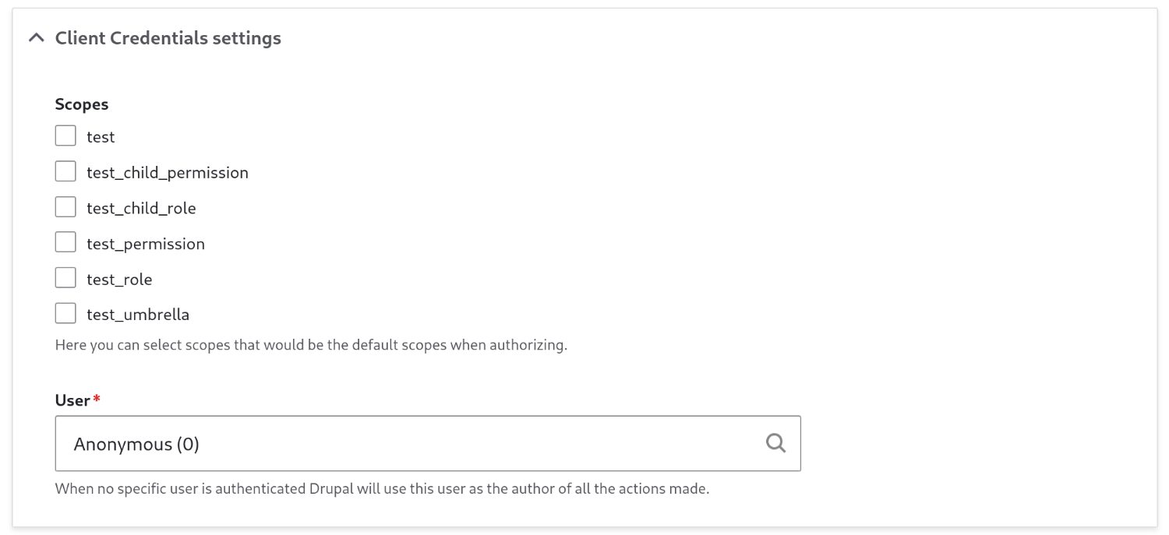1169x535 pixels.
Task: Click the test scope label
Action: pyautogui.click(x=100, y=136)
